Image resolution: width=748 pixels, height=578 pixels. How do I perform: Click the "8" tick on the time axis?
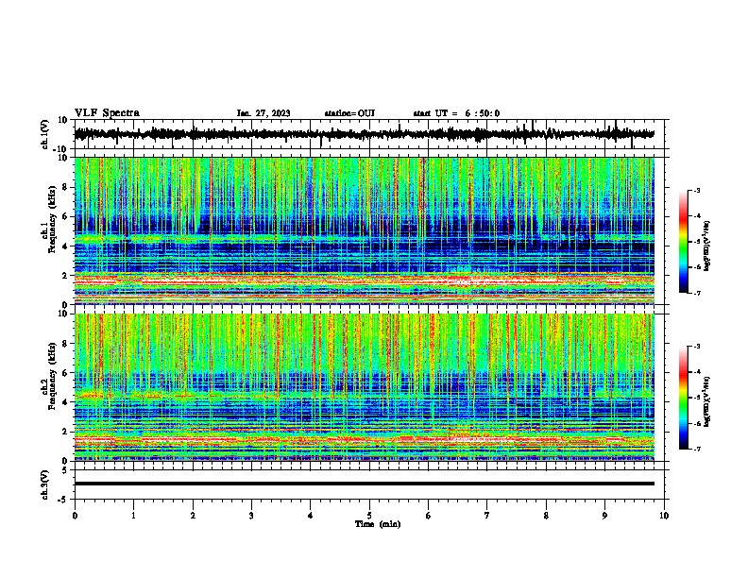546,516
